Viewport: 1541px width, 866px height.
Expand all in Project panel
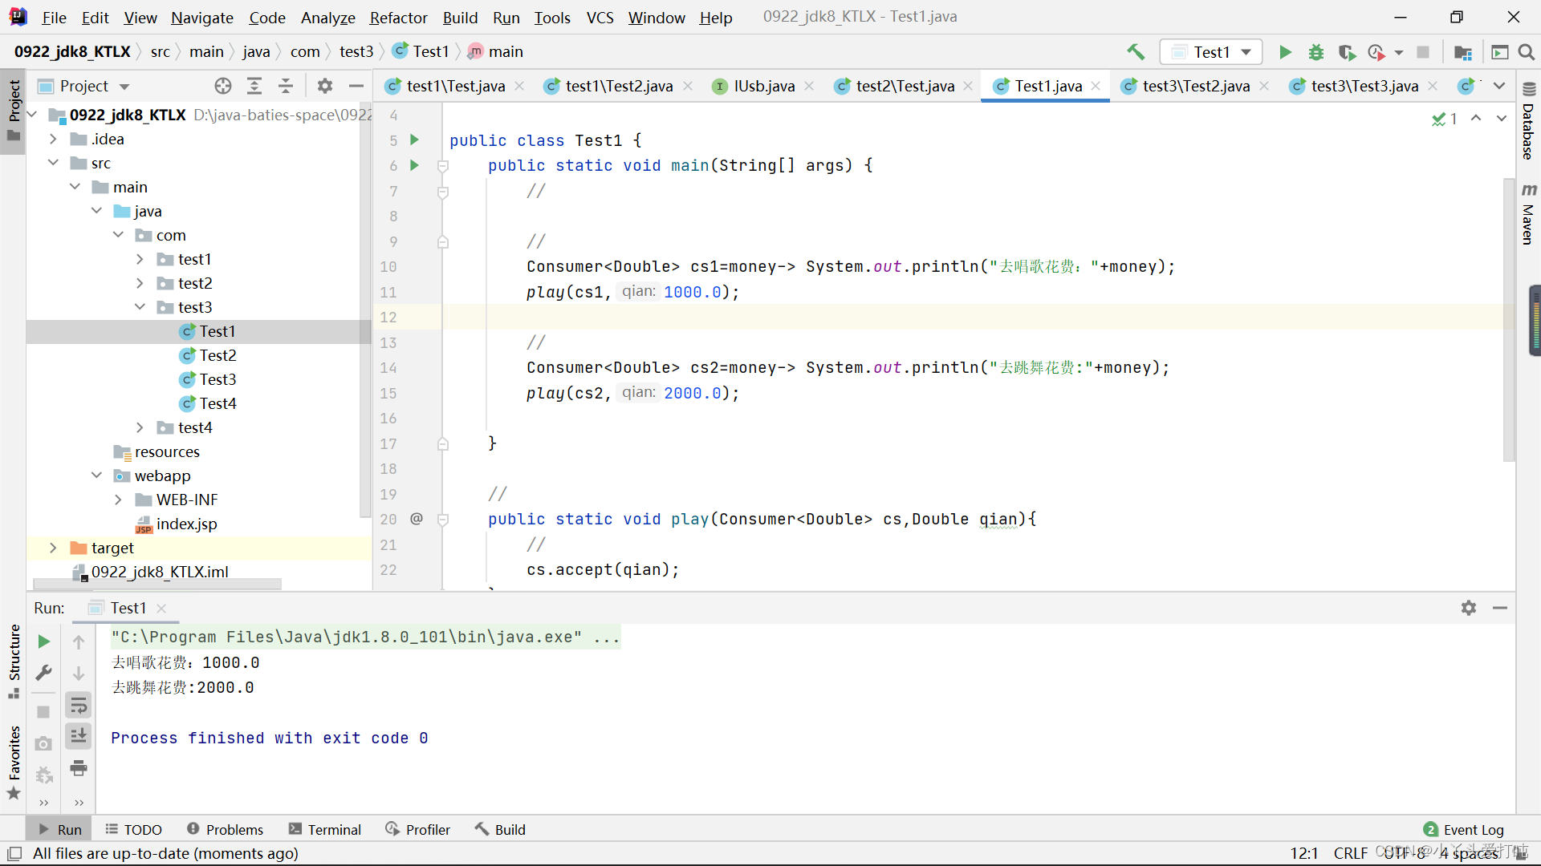[x=254, y=86]
